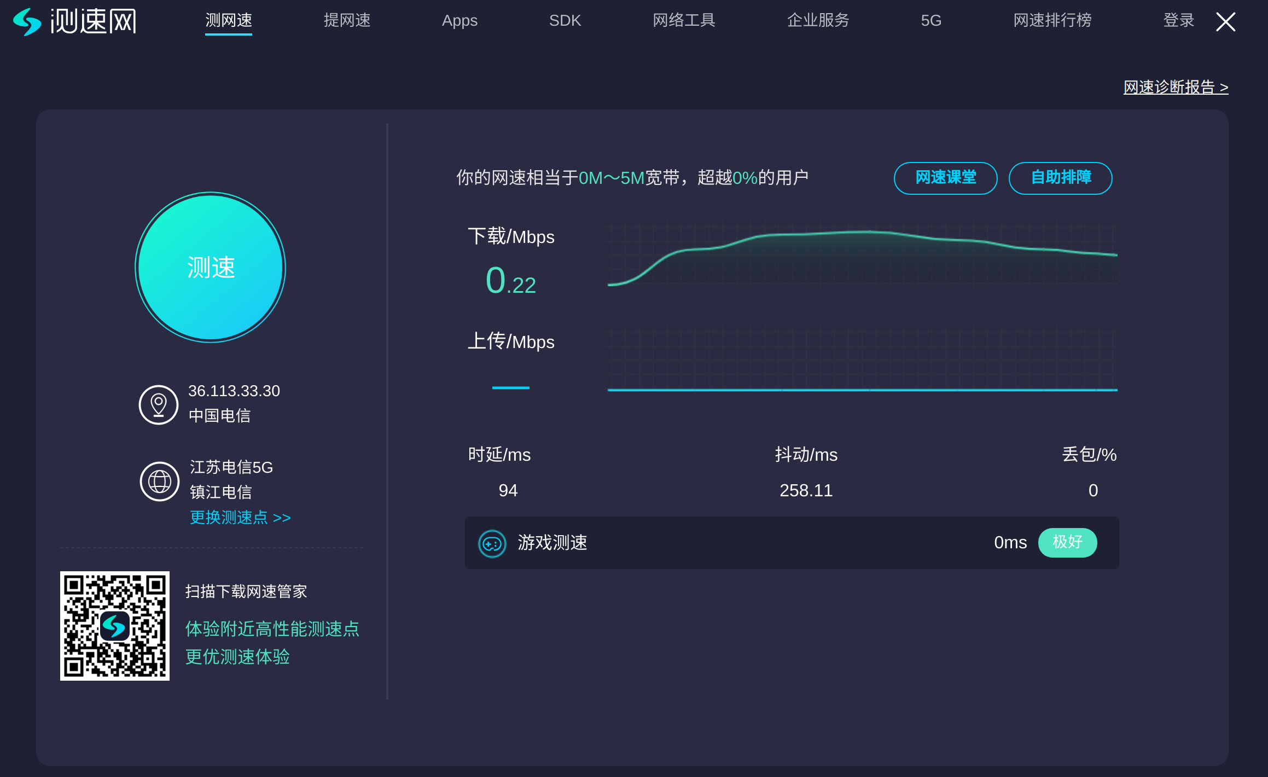This screenshot has height=777, width=1268.
Task: Start test with the round 测速 button
Action: pos(211,267)
